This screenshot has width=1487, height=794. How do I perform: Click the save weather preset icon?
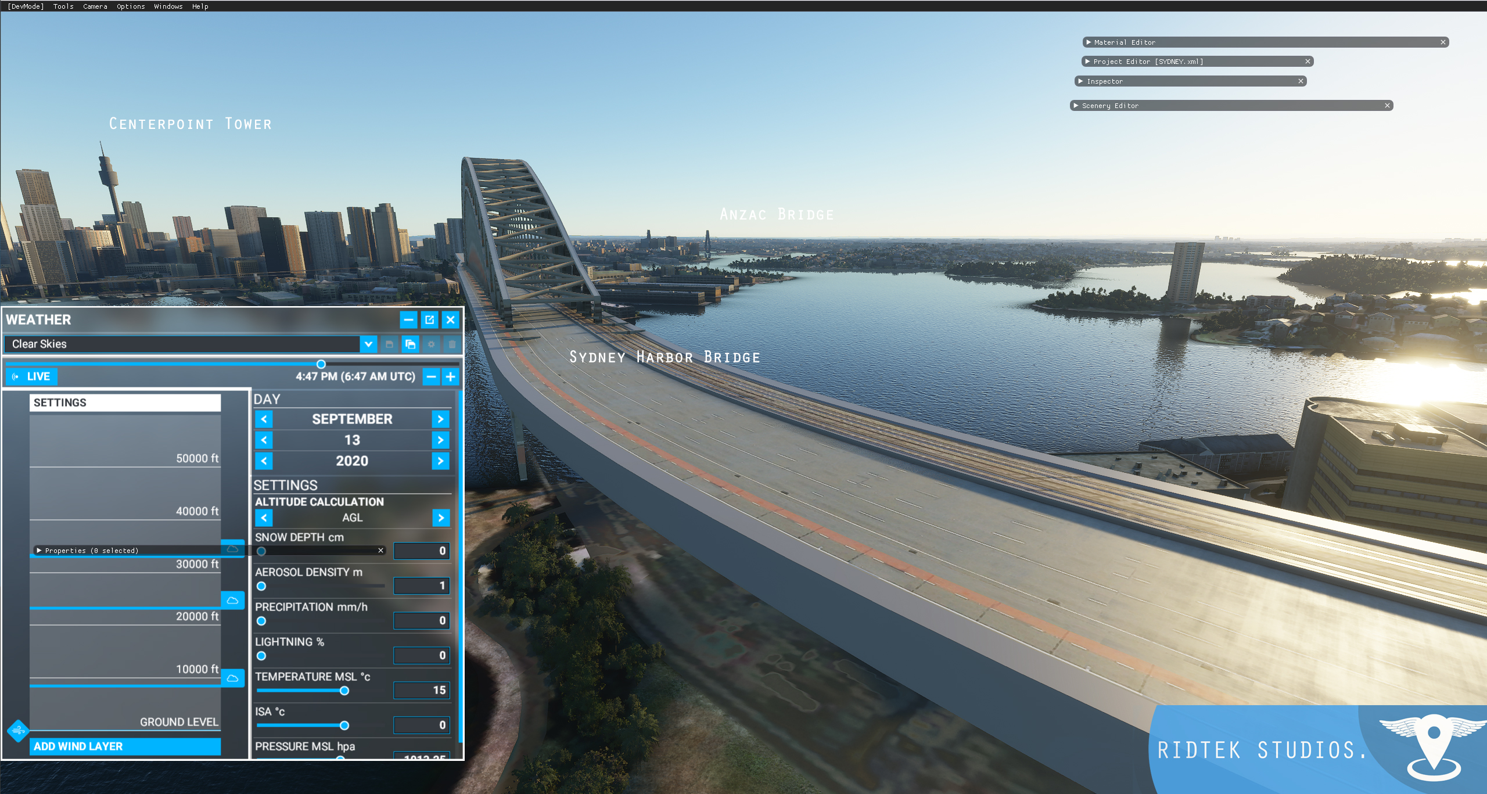[x=389, y=344]
